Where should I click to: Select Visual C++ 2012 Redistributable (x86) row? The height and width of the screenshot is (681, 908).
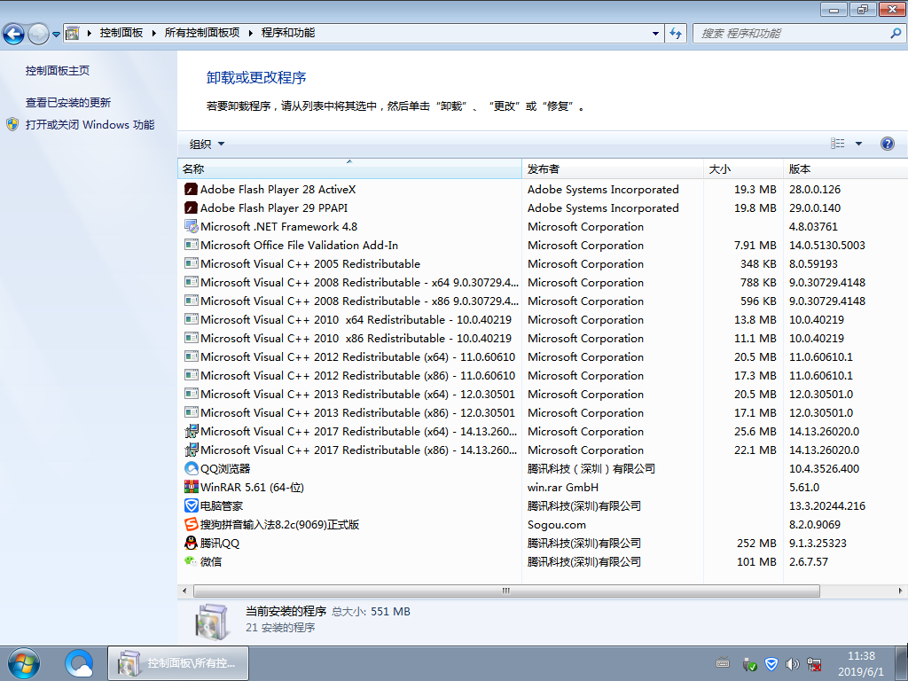tap(543, 375)
